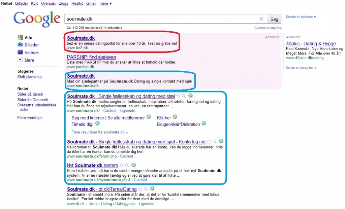Open 'Søg med kriterier' sitelink
Image resolution: width=345 pixels, height=209 pixels.
click(88, 118)
